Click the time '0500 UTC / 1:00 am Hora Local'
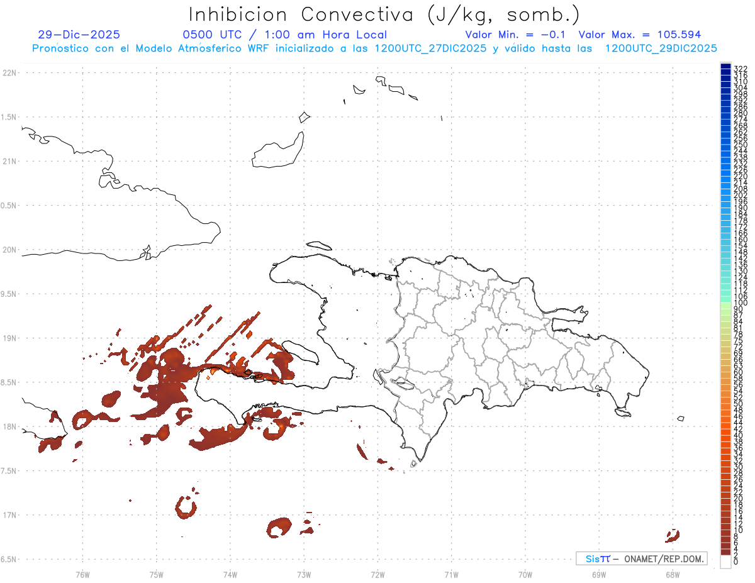 coord(285,35)
